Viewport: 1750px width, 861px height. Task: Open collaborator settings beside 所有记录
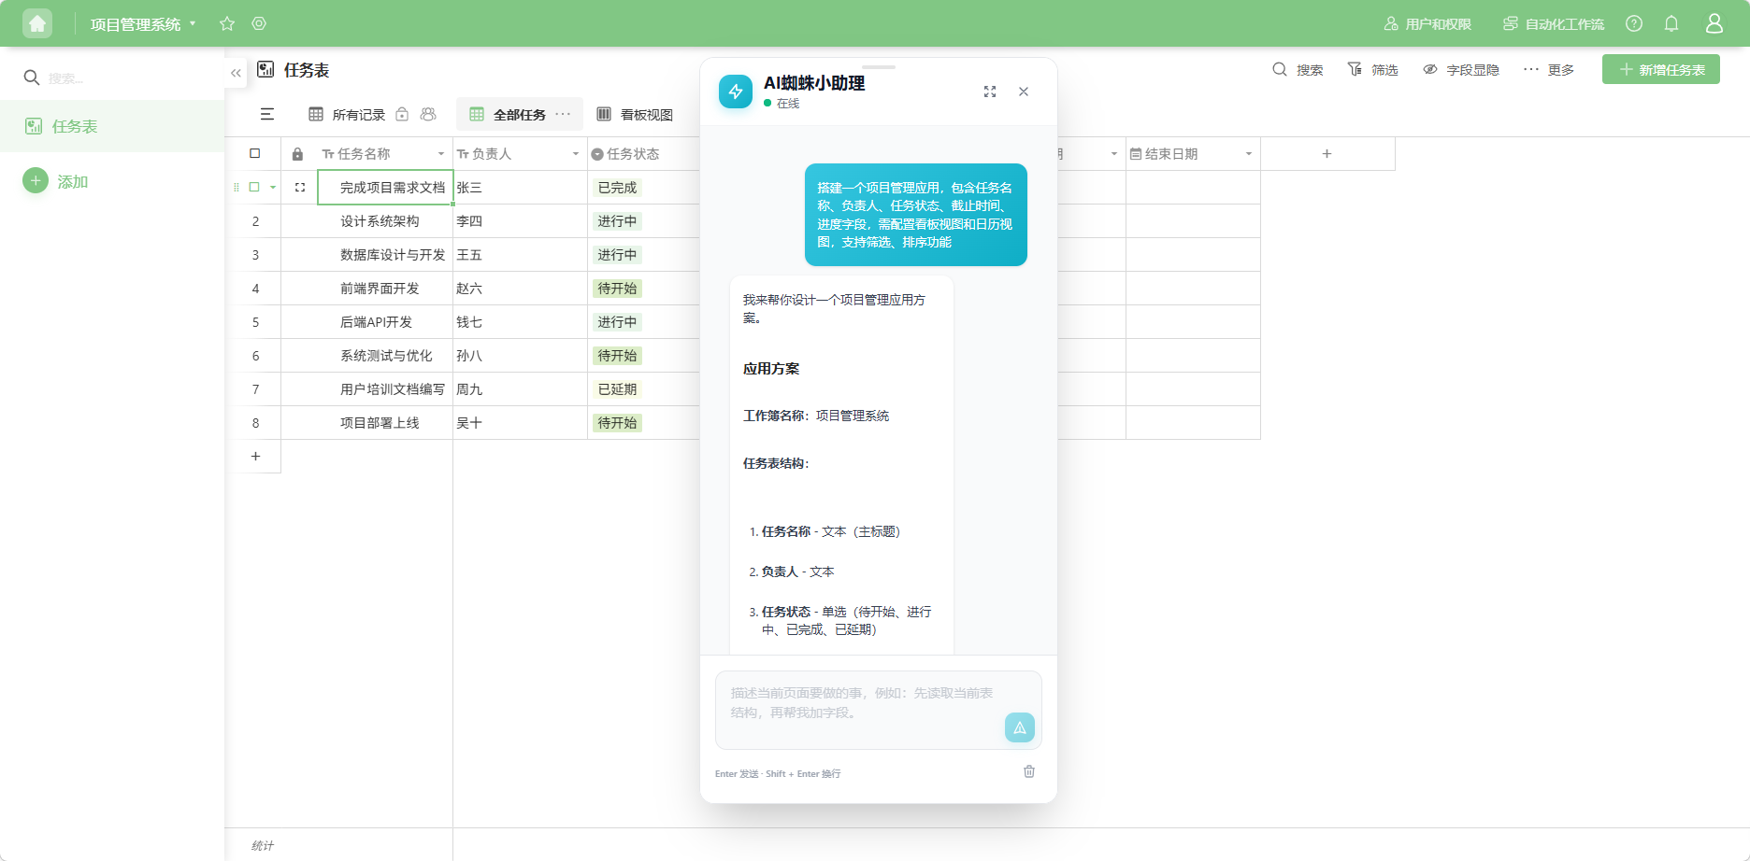(428, 114)
